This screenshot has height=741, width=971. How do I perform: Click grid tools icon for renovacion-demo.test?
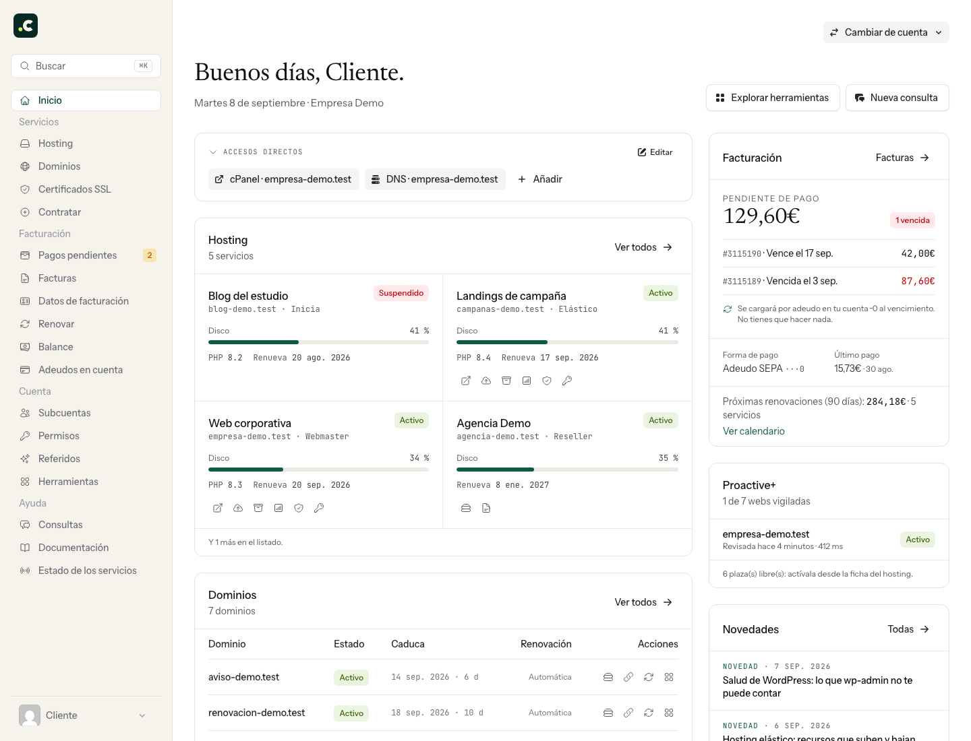pos(669,713)
